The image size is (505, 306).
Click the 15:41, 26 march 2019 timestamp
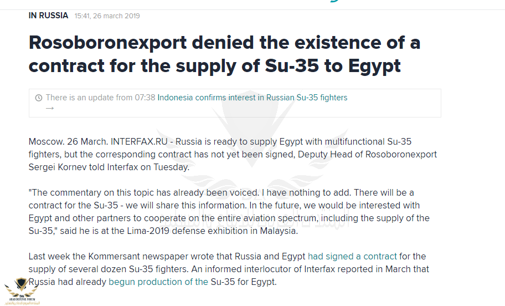(x=107, y=16)
